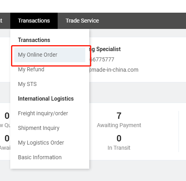Click the specialist phone number ending 66775777
Image resolution: width=186 pixels, height=181 pixels.
[102, 59]
